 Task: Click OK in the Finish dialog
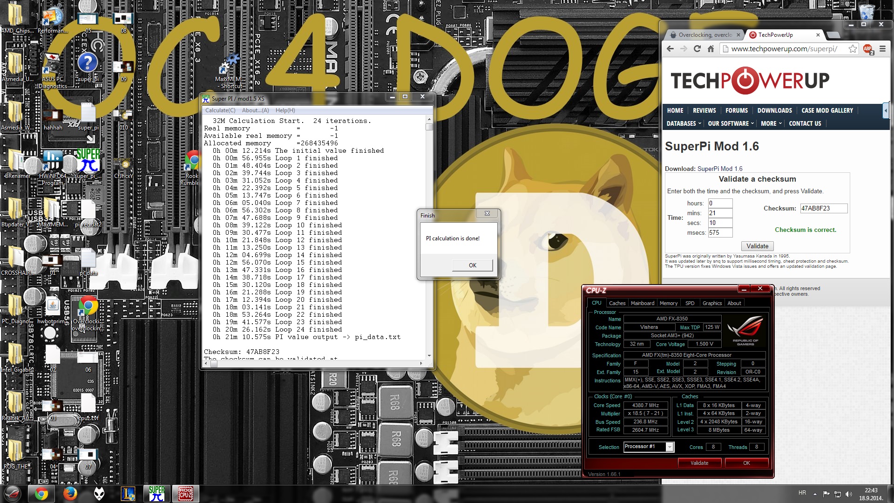point(472,265)
